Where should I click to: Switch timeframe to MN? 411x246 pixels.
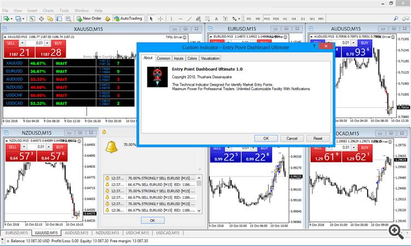pos(321,19)
